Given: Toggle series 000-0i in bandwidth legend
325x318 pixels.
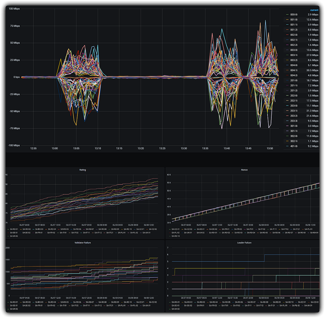Looking at the screenshot, I should (x=294, y=15).
